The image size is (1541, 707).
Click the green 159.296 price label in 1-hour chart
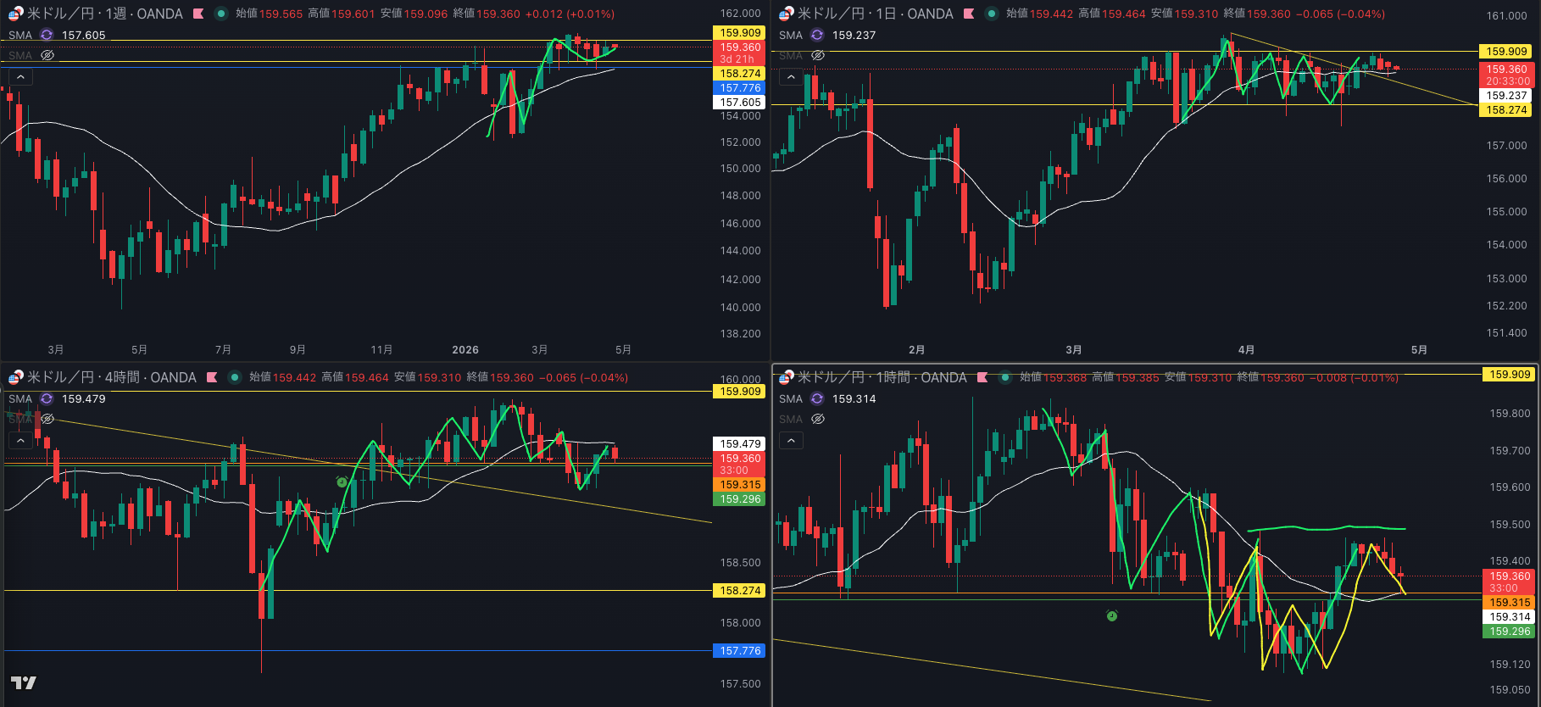tap(1510, 632)
